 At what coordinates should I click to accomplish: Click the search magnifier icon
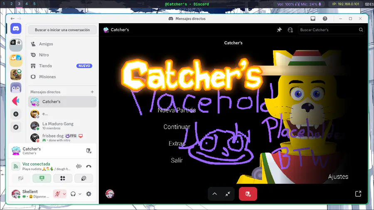pyautogui.click(x=361, y=30)
